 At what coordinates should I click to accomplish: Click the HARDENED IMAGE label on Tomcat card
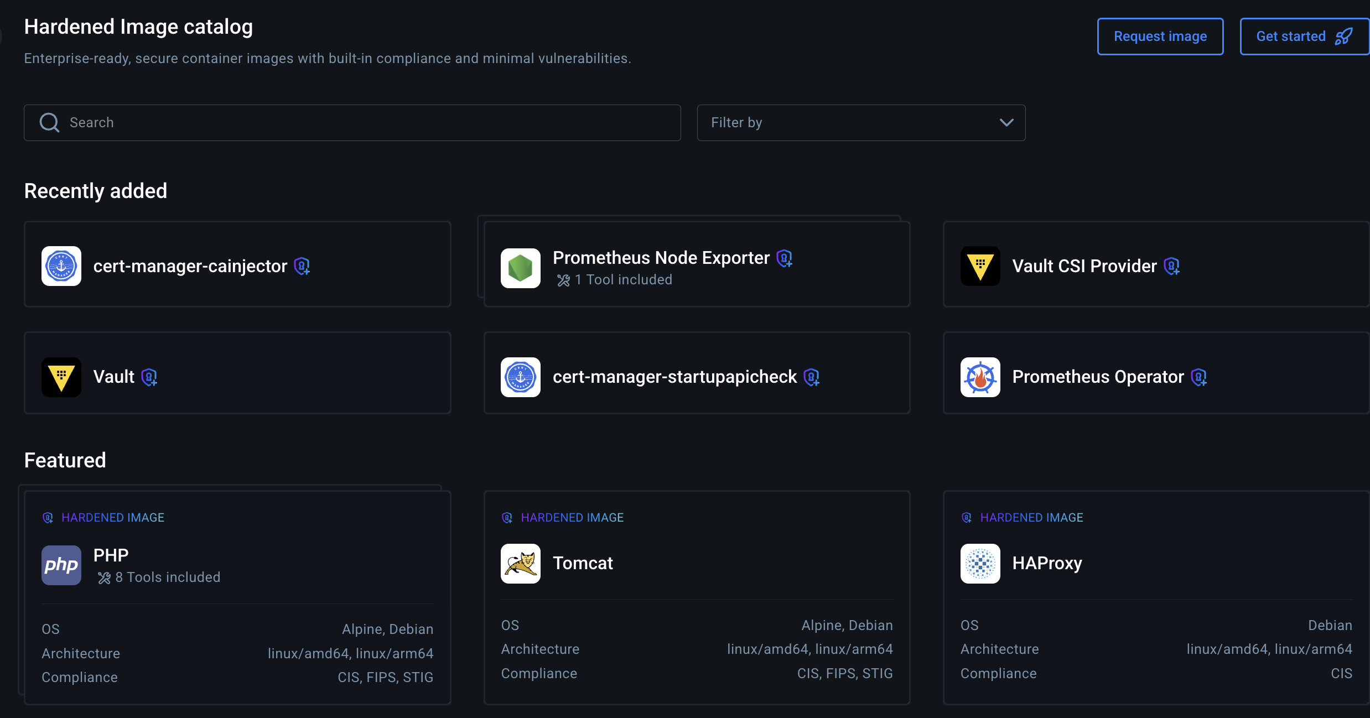pos(572,518)
